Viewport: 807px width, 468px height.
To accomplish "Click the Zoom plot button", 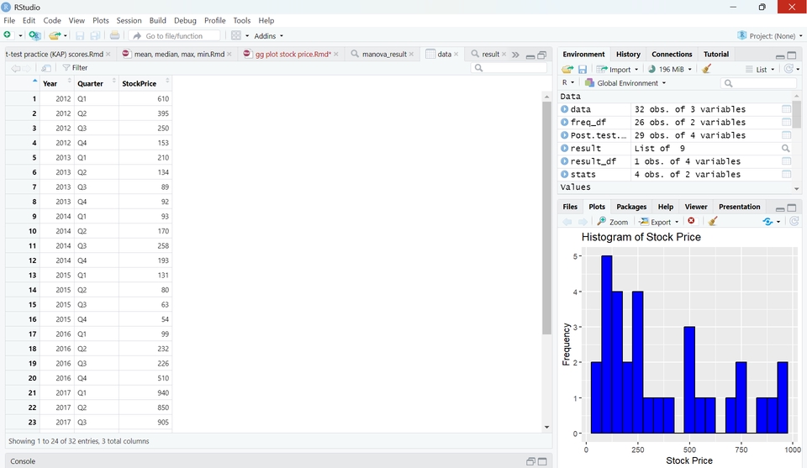I will coord(613,222).
